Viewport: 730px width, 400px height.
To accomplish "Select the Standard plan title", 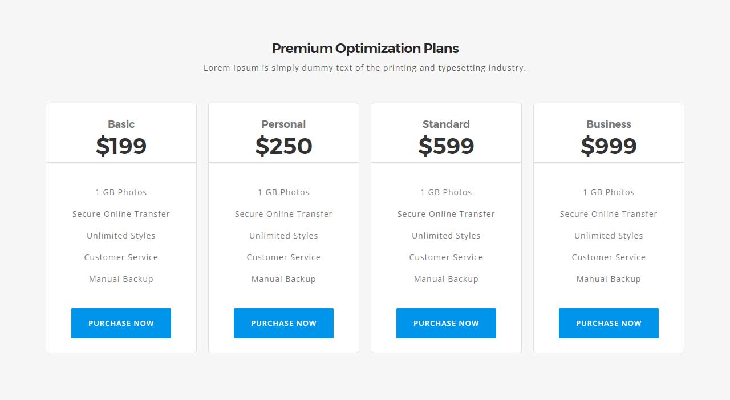I will 446,124.
